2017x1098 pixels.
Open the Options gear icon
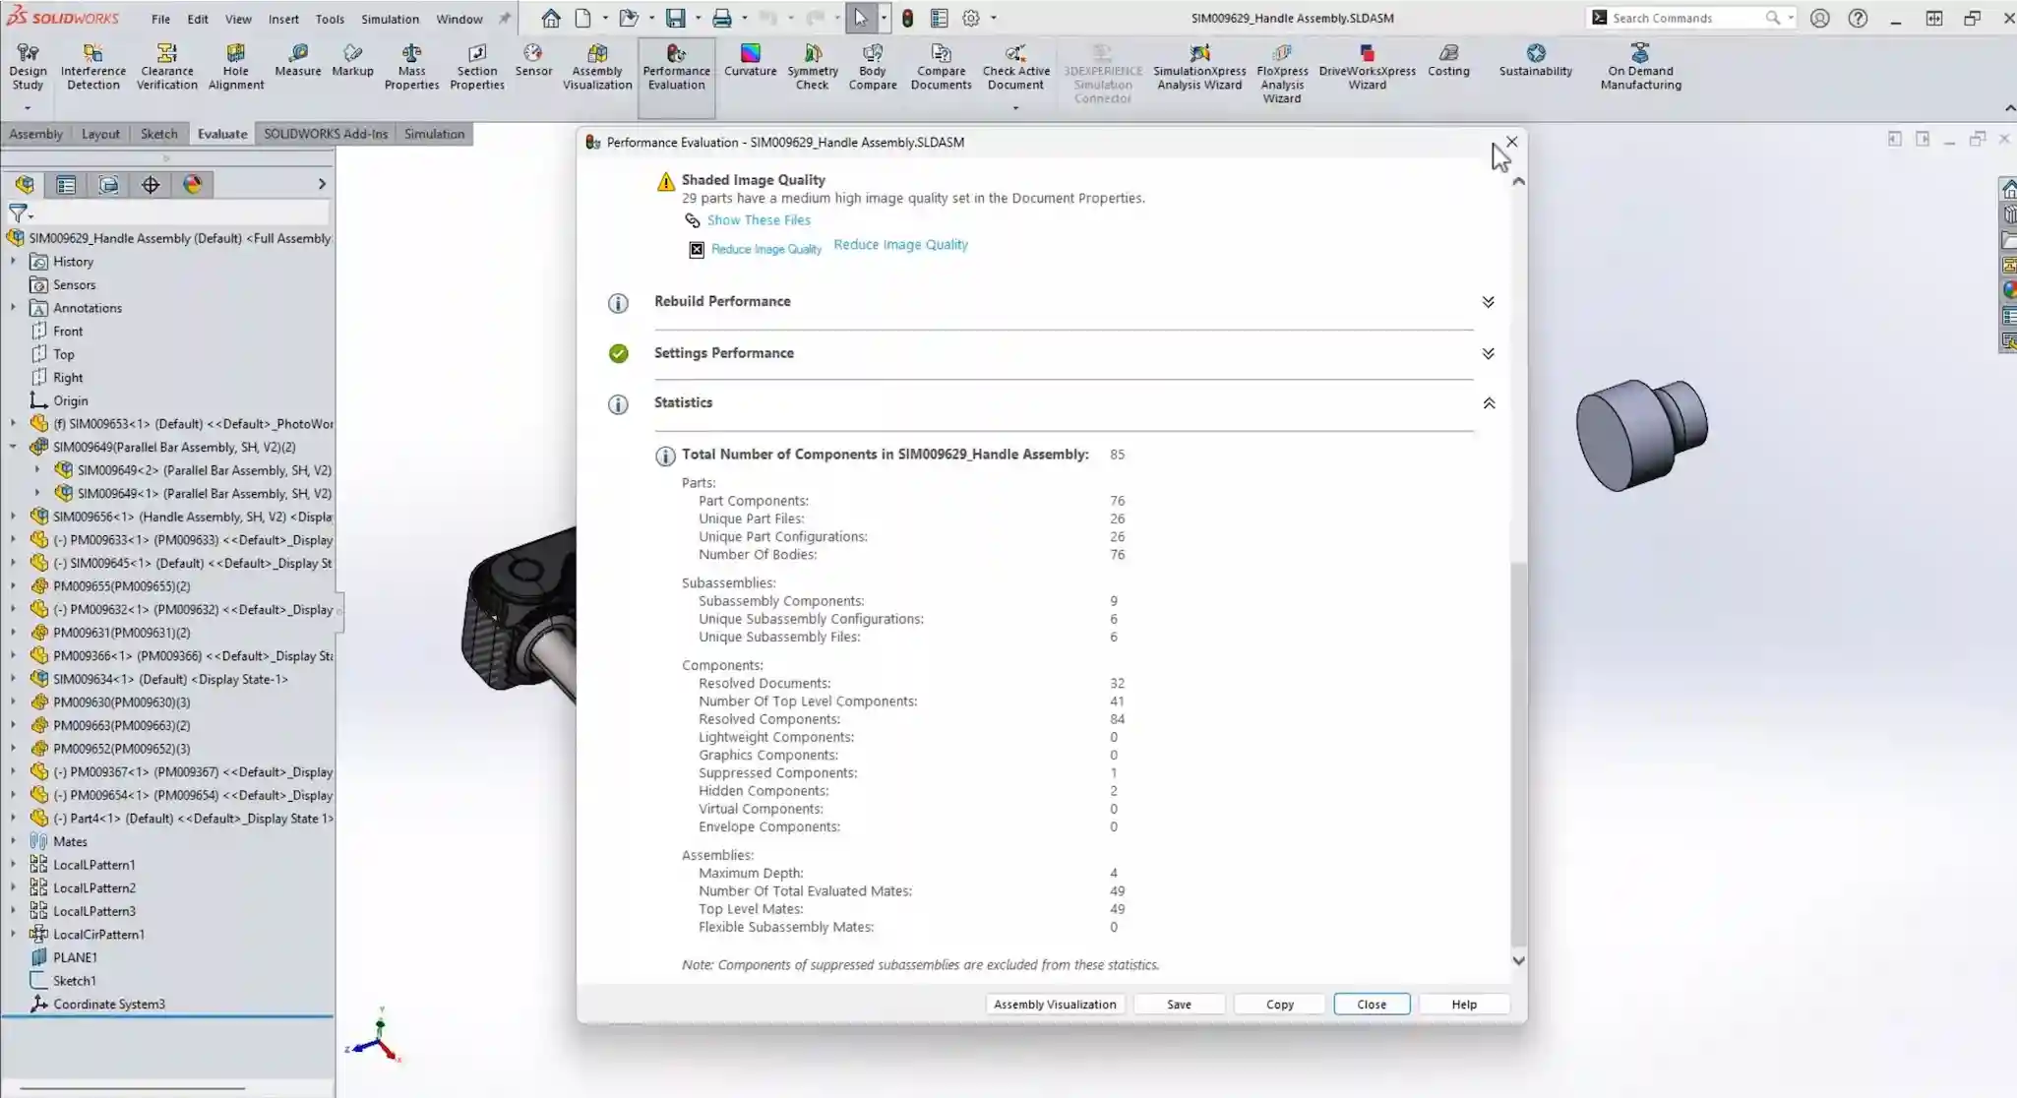click(971, 18)
